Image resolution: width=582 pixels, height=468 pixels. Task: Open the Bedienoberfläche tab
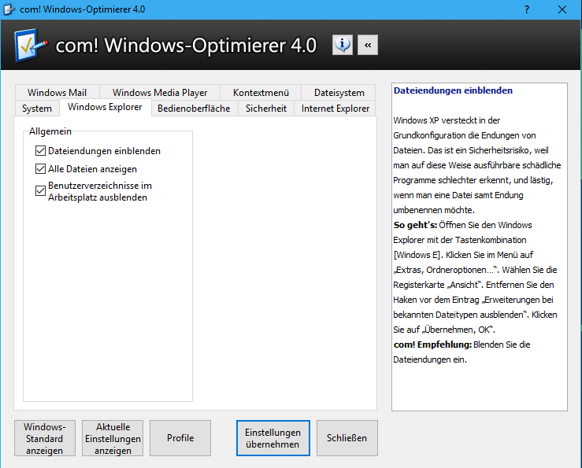pos(194,109)
